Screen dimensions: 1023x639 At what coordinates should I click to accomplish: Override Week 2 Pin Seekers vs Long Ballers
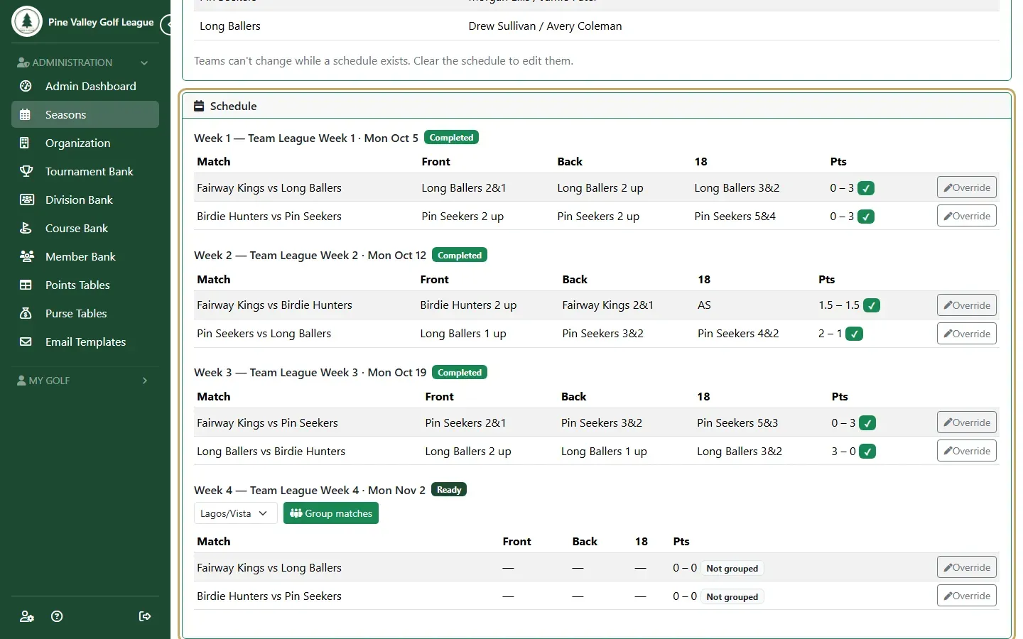click(x=967, y=334)
